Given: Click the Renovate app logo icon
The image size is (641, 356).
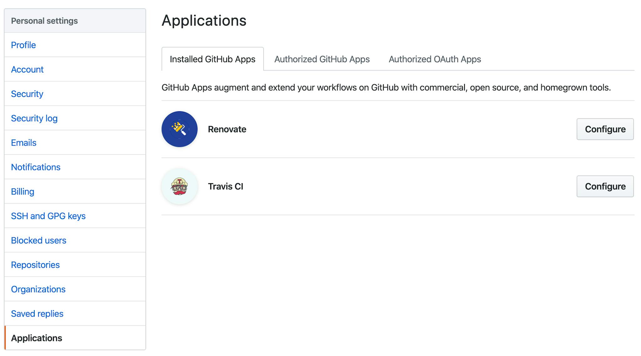Looking at the screenshot, I should click(x=179, y=129).
